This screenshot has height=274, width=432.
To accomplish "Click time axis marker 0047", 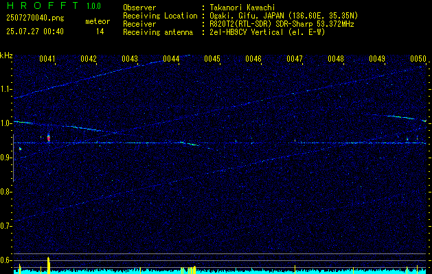I will pos(294,58).
